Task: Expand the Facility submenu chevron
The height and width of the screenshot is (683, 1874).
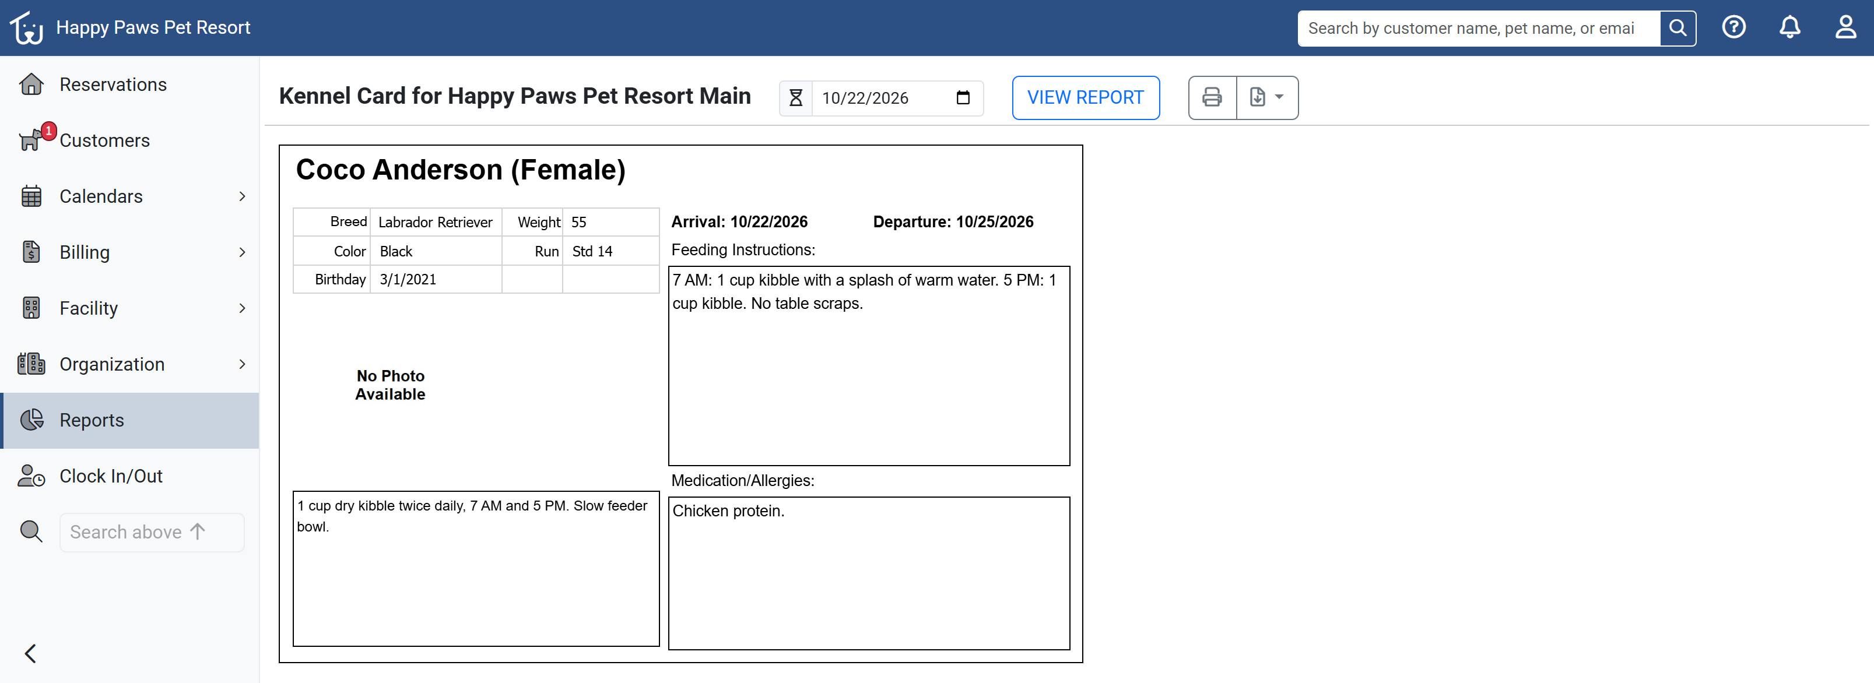Action: 242,308
